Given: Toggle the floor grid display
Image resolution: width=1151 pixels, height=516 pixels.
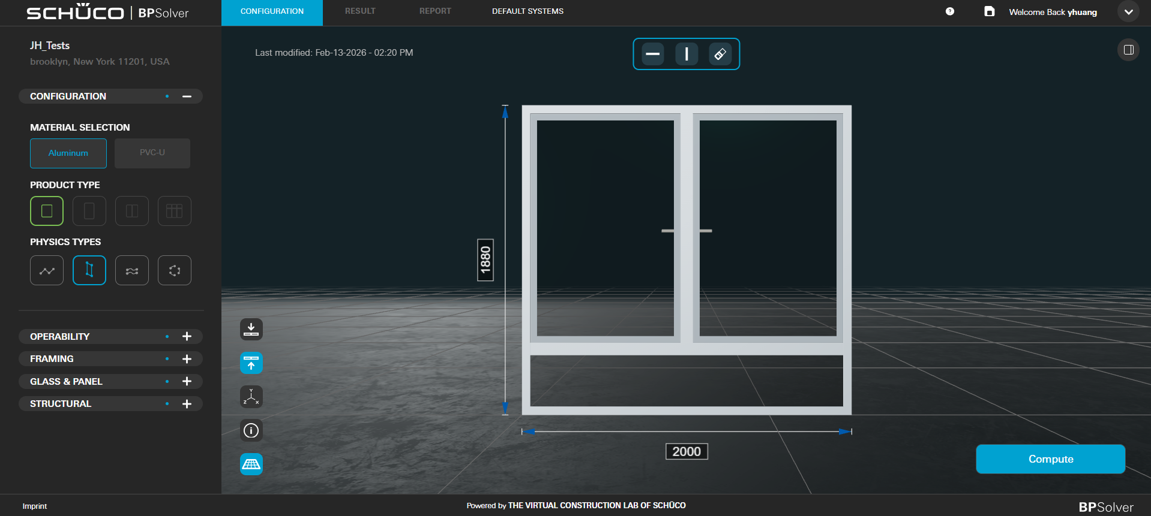Looking at the screenshot, I should click(x=251, y=464).
